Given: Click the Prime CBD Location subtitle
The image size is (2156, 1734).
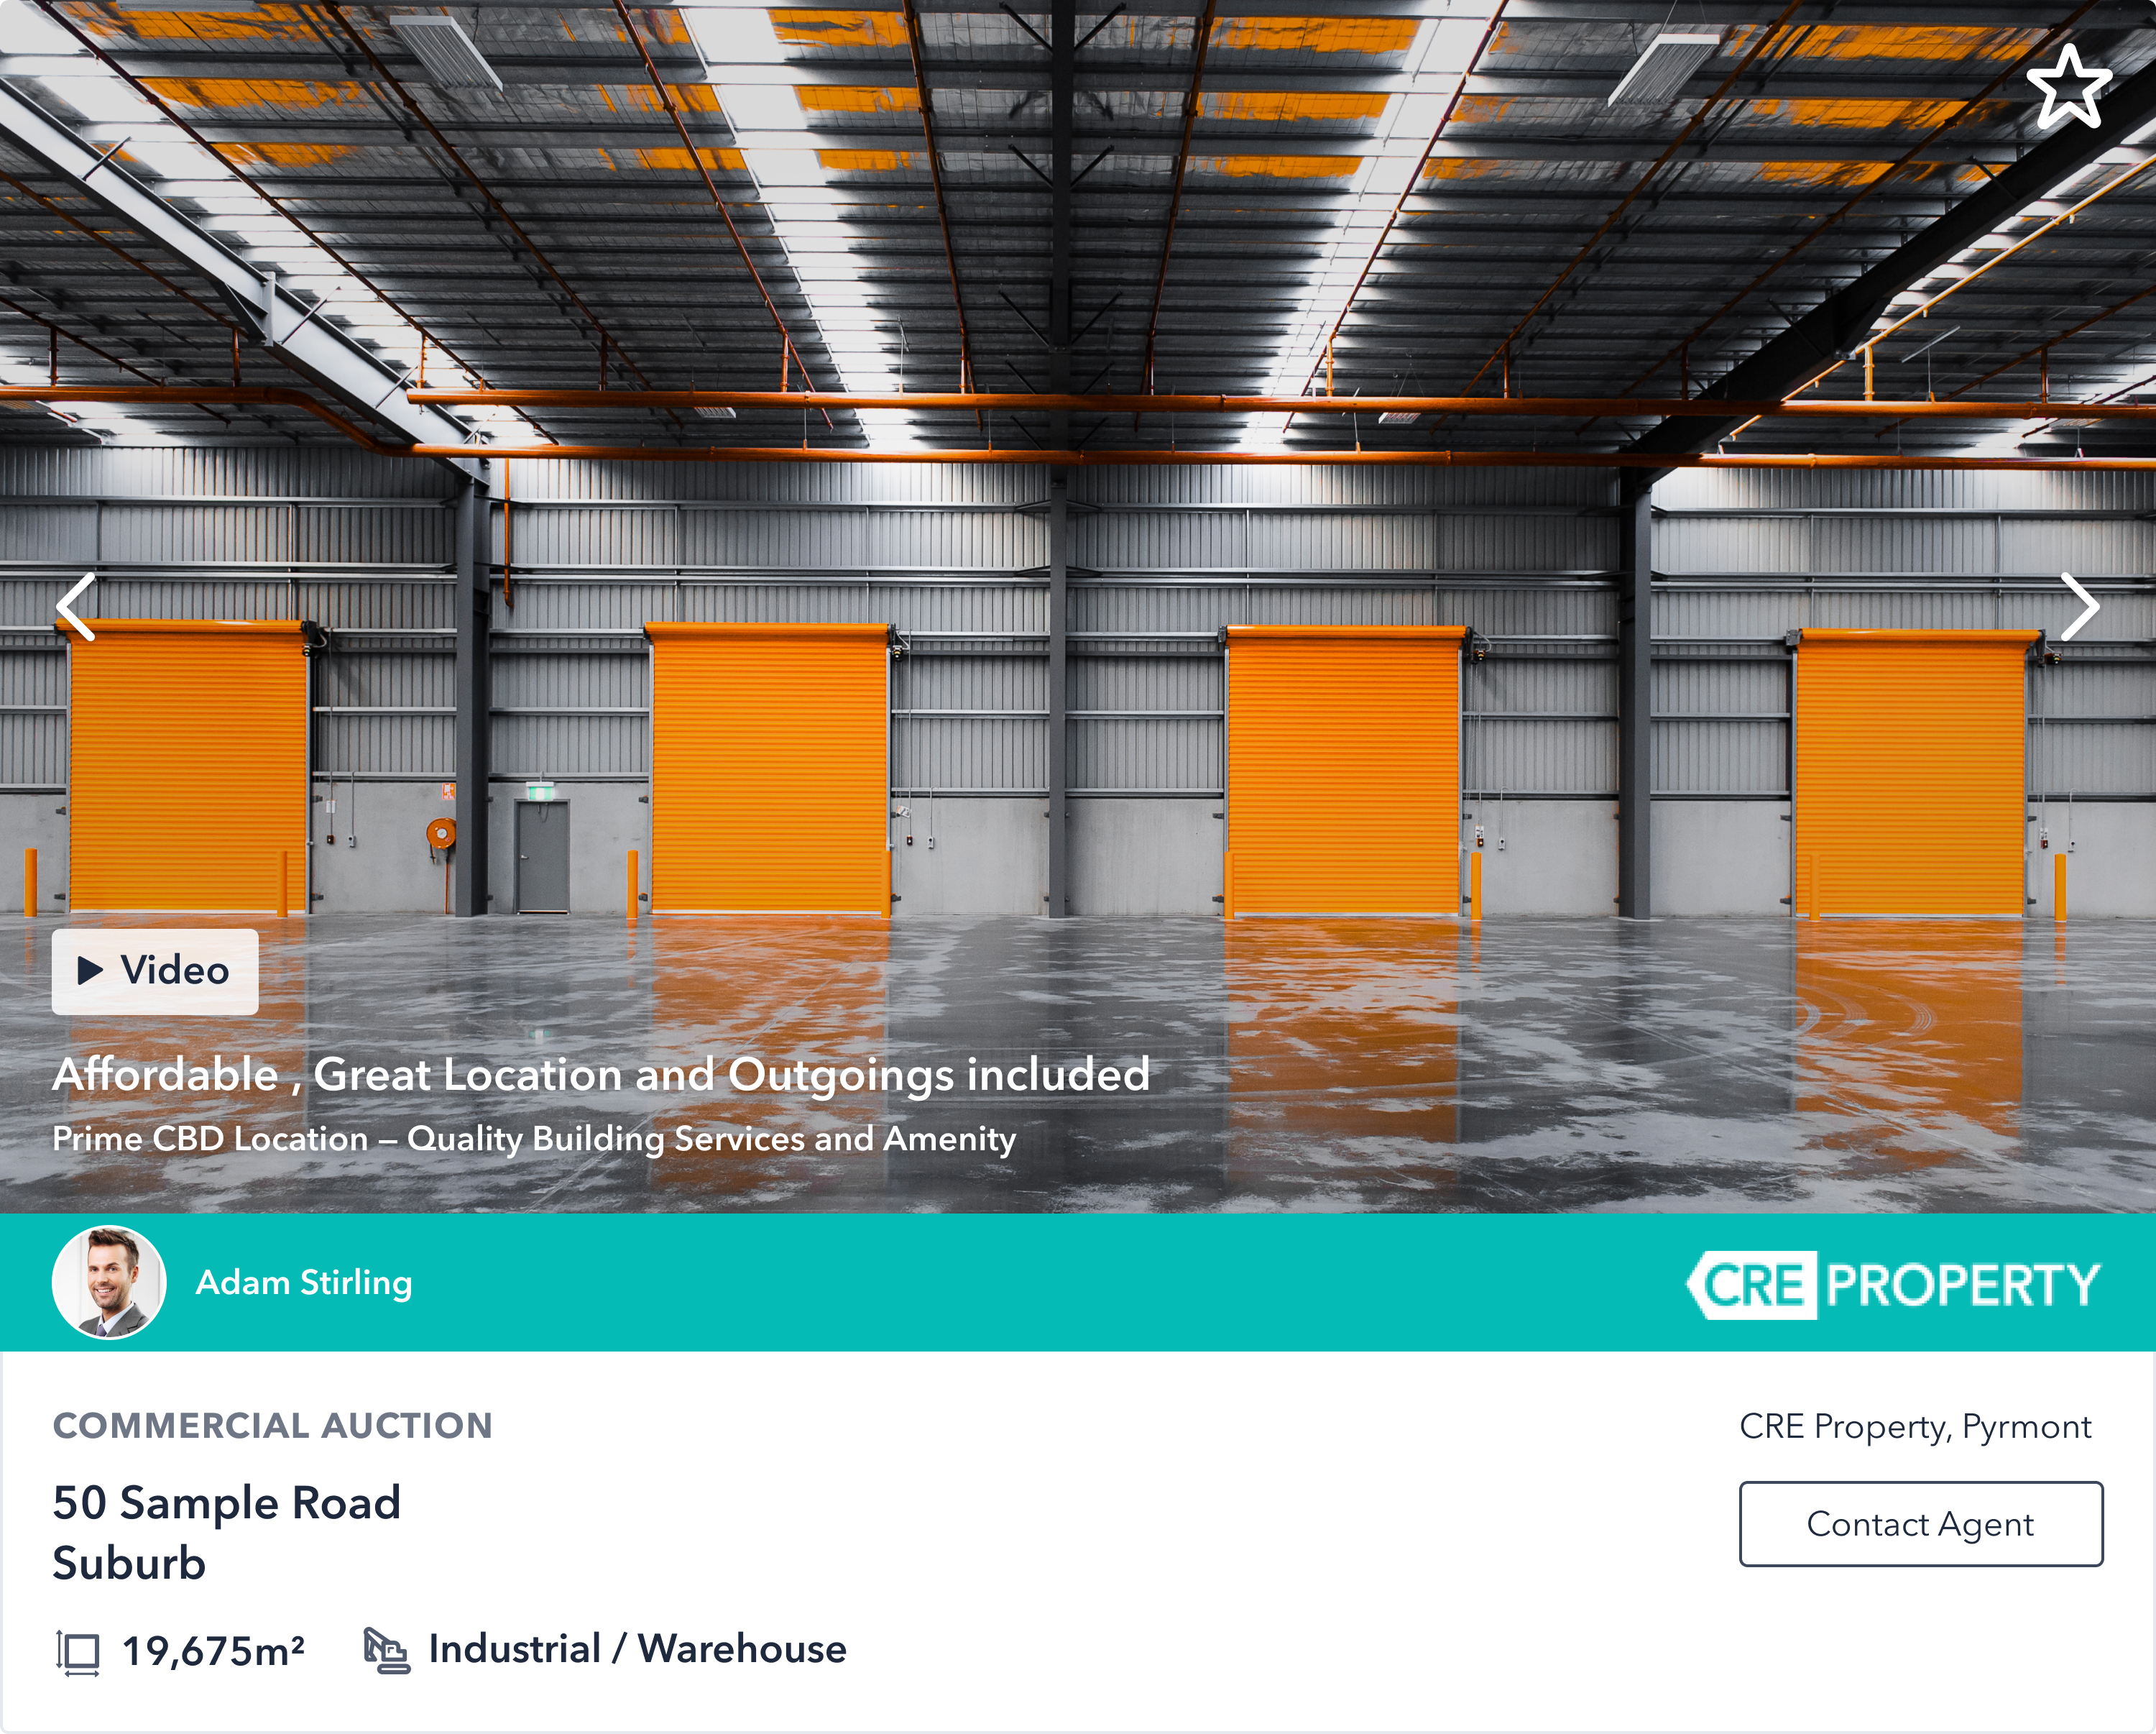Looking at the screenshot, I should 533,1139.
